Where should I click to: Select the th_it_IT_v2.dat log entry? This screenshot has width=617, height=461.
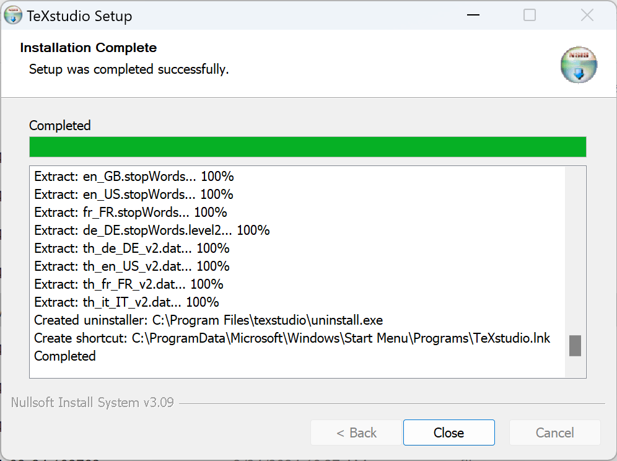point(126,302)
